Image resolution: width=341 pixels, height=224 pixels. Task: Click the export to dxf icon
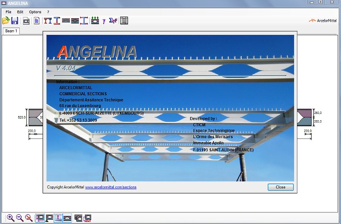click(87, 218)
